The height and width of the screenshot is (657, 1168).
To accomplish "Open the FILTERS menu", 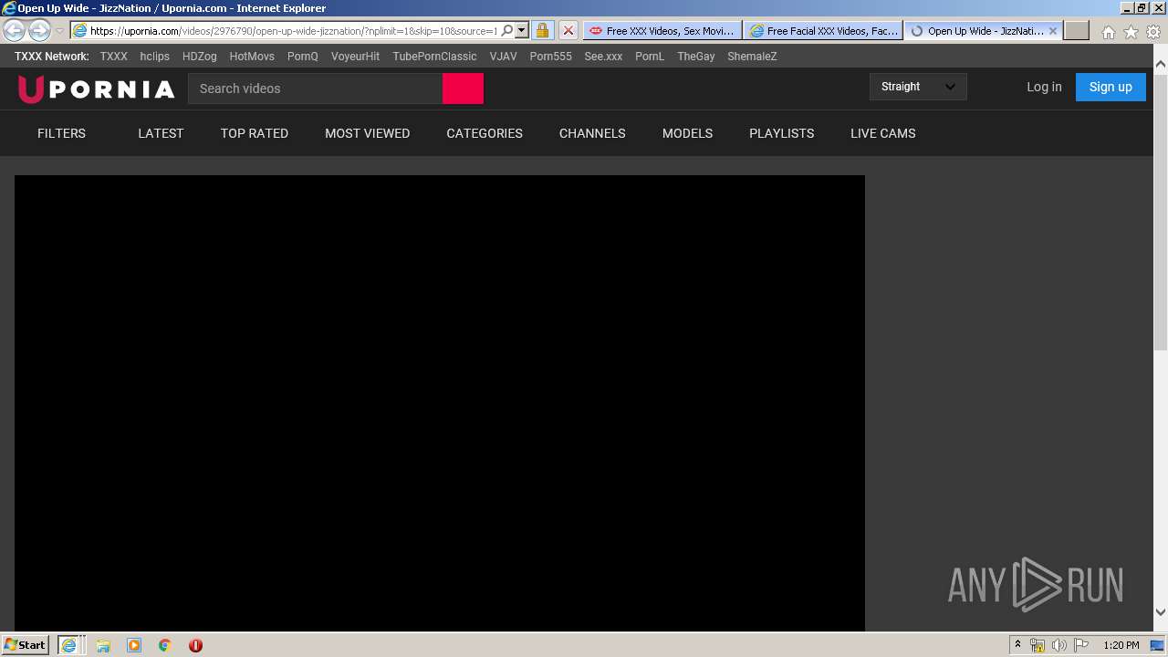I will pyautogui.click(x=61, y=133).
